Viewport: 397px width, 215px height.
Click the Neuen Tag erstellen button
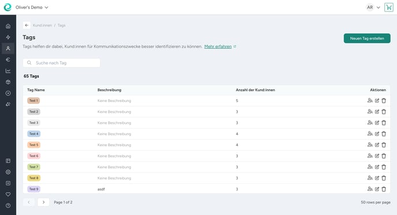[367, 39]
